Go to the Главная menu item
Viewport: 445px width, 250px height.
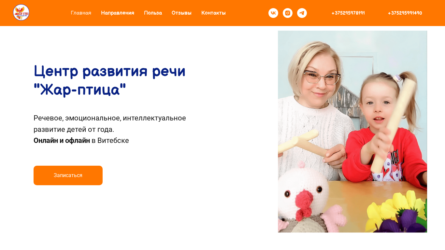[81, 13]
